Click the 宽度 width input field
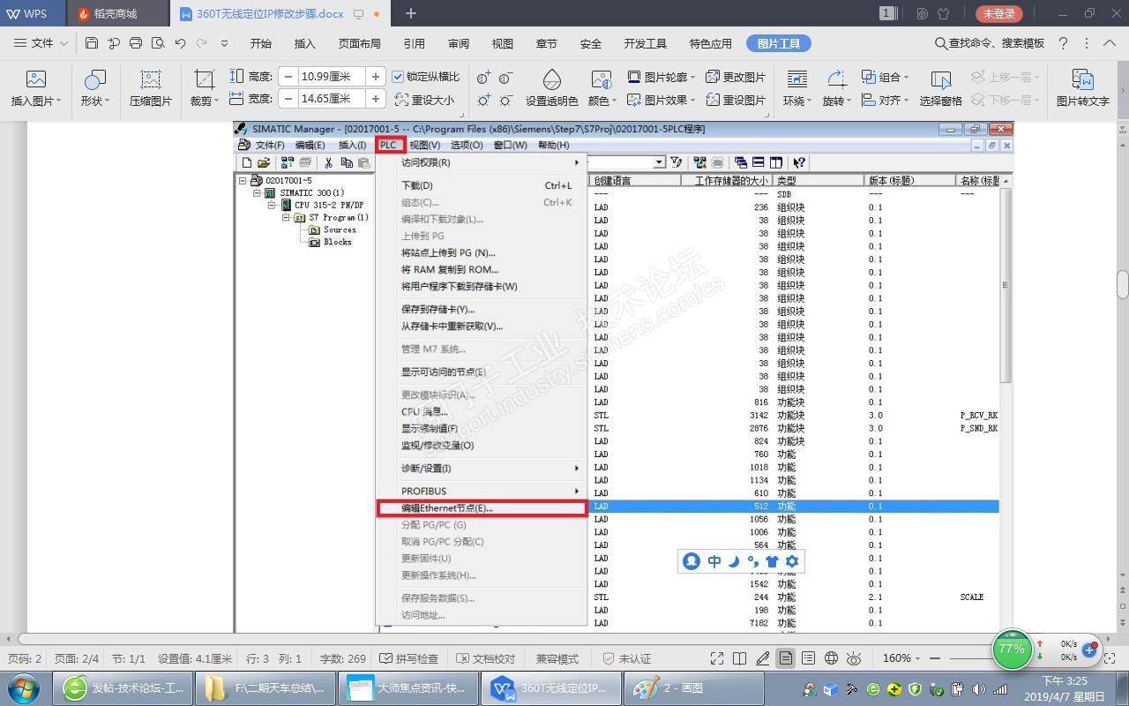 332,99
